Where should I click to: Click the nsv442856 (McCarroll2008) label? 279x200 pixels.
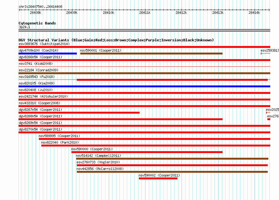click(x=100, y=169)
